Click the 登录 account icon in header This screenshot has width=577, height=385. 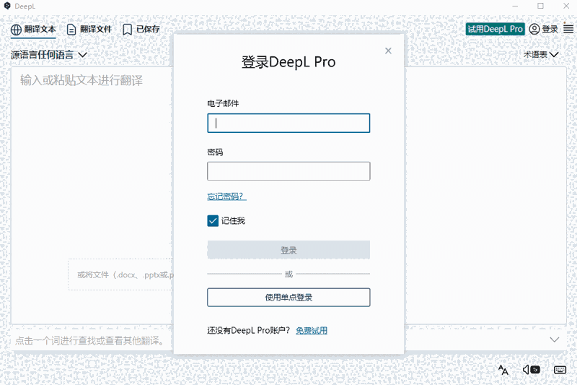pos(534,29)
